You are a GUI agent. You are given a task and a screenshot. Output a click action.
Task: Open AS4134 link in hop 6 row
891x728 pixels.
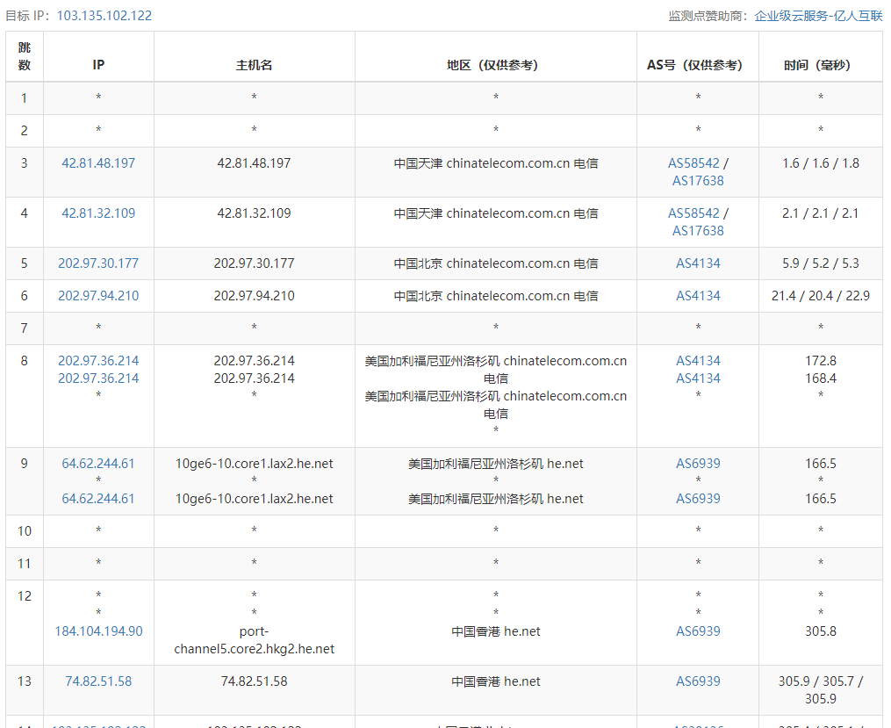(x=698, y=296)
